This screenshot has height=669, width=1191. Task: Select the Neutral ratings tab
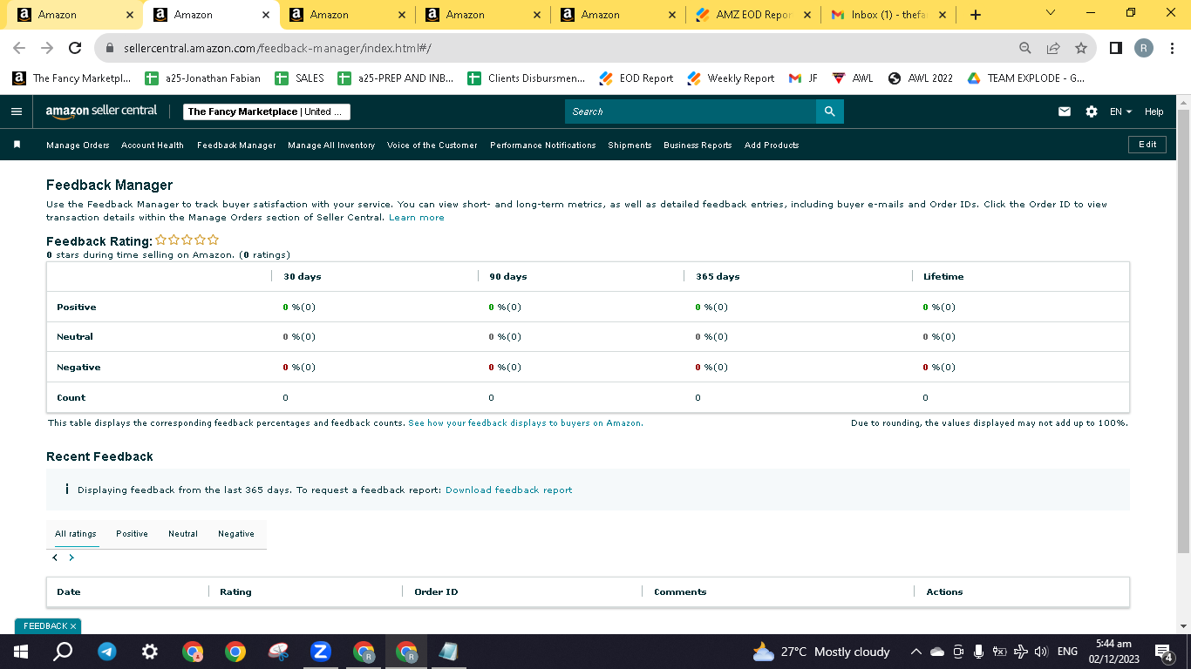183,534
